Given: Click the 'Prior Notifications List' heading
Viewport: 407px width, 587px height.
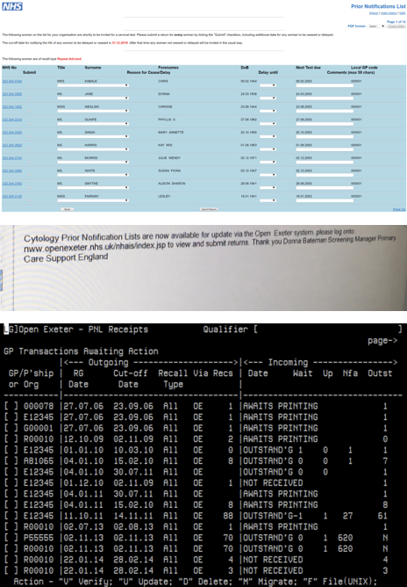Looking at the screenshot, I should pos(378,6).
